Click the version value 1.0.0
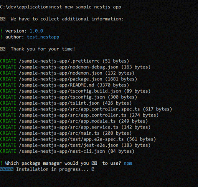The width and height of the screenshot is (198, 187). coord(36,31)
